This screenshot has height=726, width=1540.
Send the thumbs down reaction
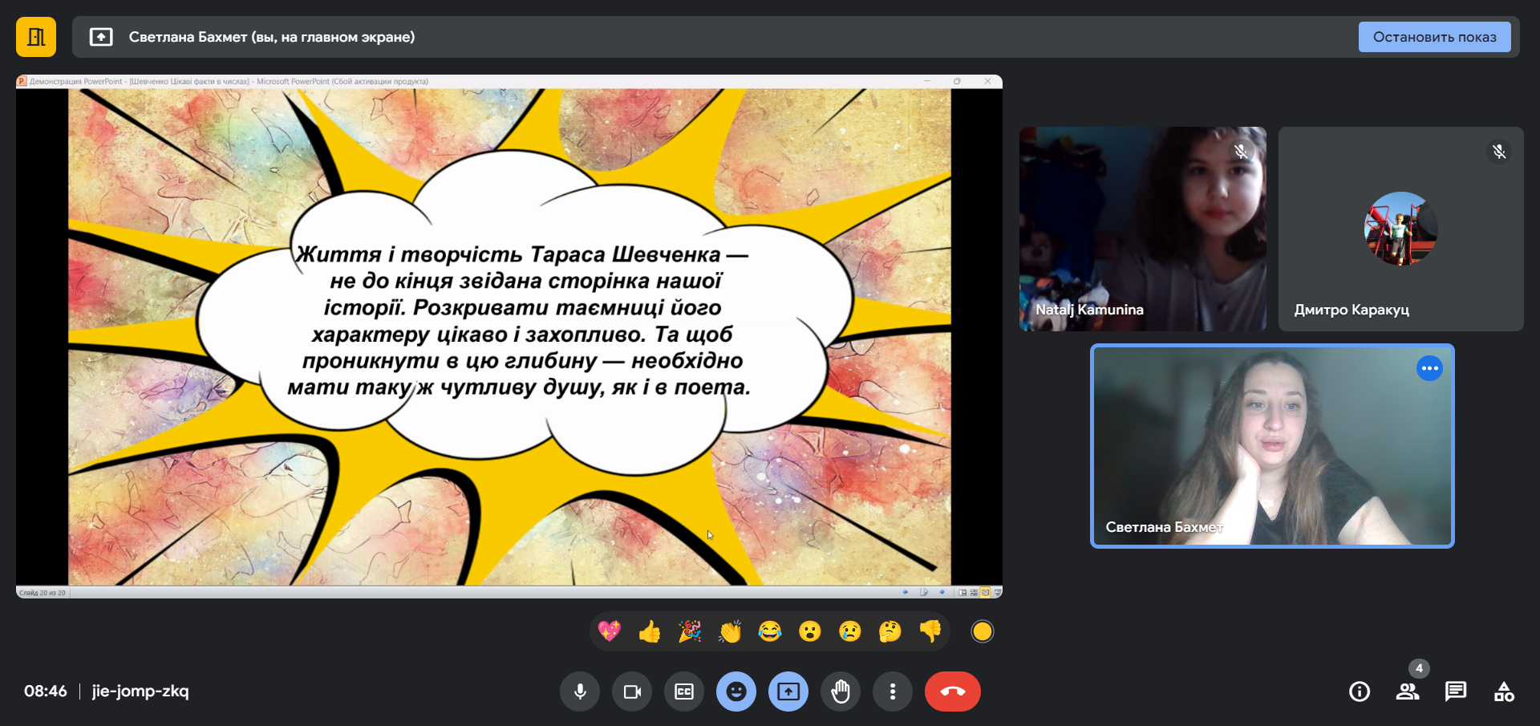point(930,632)
